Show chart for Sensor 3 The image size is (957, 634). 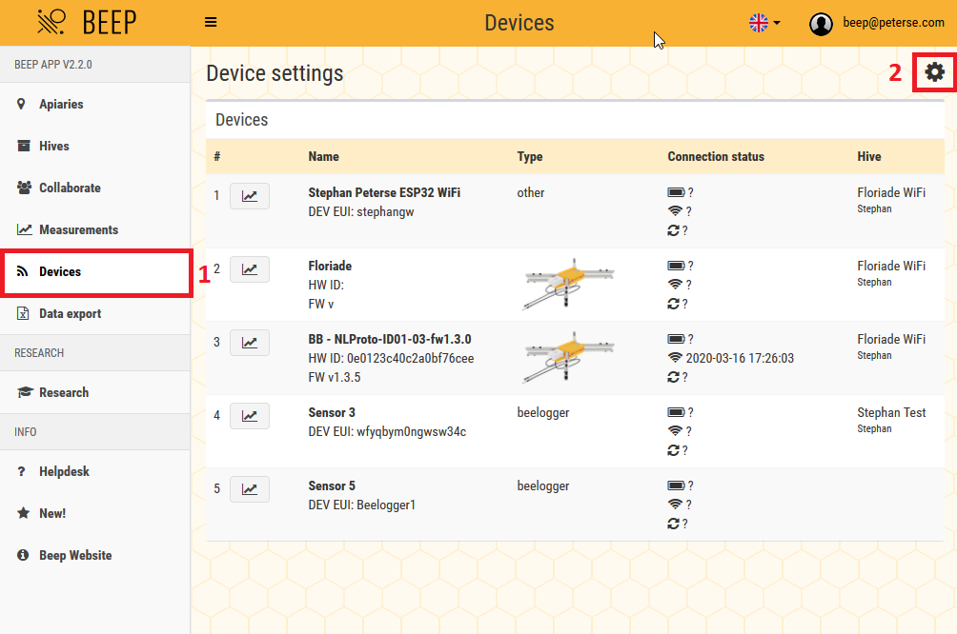(250, 416)
